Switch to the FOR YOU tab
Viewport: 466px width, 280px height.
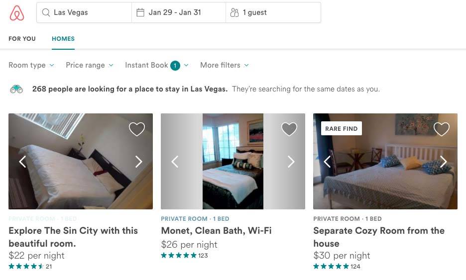pyautogui.click(x=22, y=39)
